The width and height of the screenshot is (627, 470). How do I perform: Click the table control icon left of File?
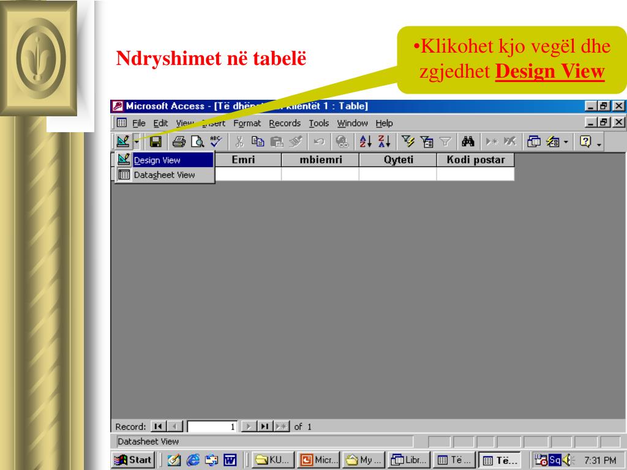click(122, 122)
